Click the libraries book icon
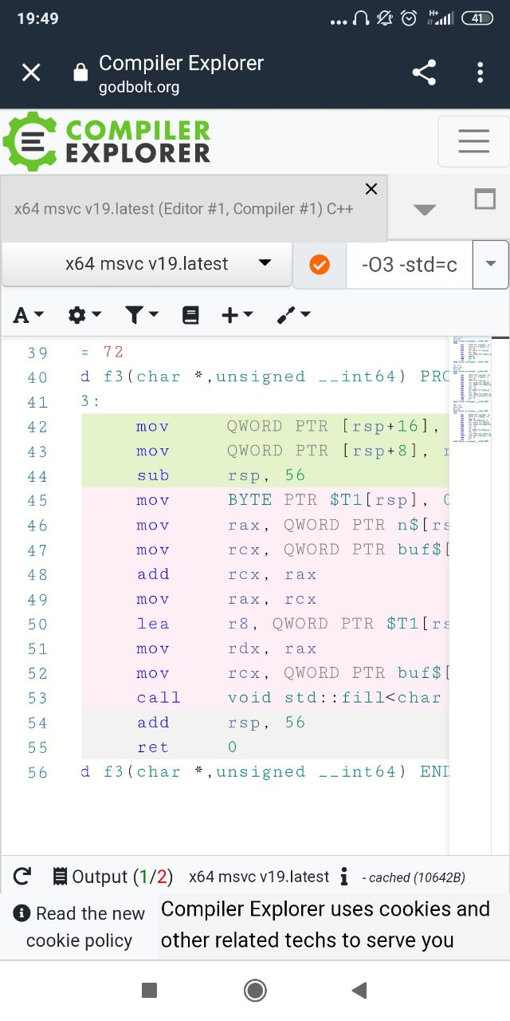The width and height of the screenshot is (510, 1021). tap(190, 315)
